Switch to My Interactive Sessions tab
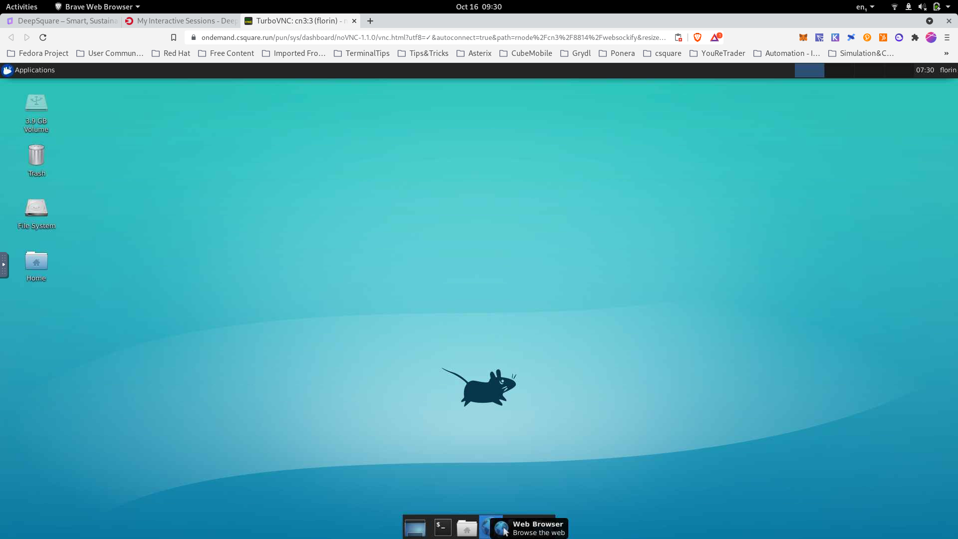958x539 pixels. [182, 21]
